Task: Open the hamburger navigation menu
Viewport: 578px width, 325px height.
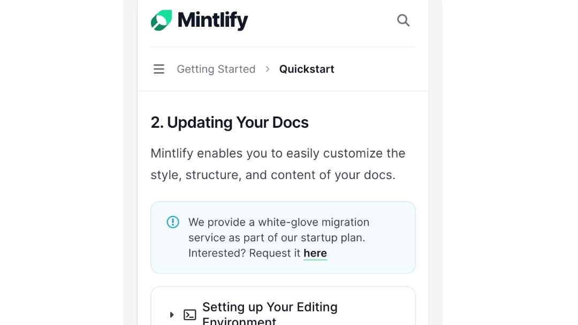Action: point(159,69)
